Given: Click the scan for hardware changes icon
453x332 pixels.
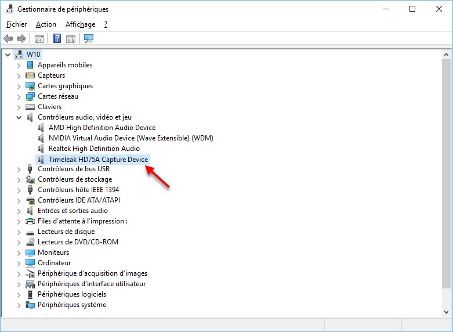Looking at the screenshot, I should (89, 39).
